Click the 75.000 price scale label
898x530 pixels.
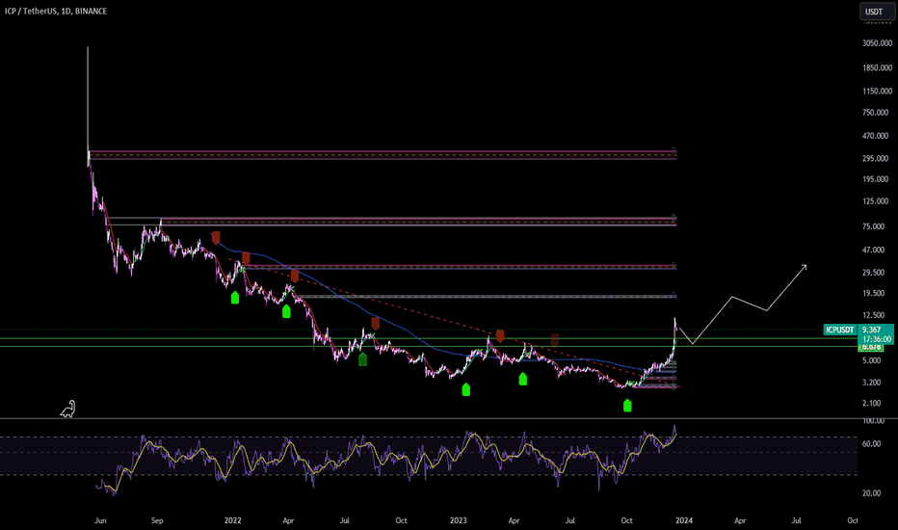coord(874,226)
